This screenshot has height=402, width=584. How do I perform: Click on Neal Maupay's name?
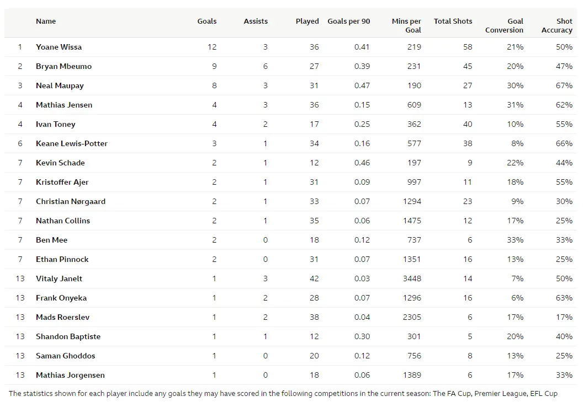coord(60,85)
